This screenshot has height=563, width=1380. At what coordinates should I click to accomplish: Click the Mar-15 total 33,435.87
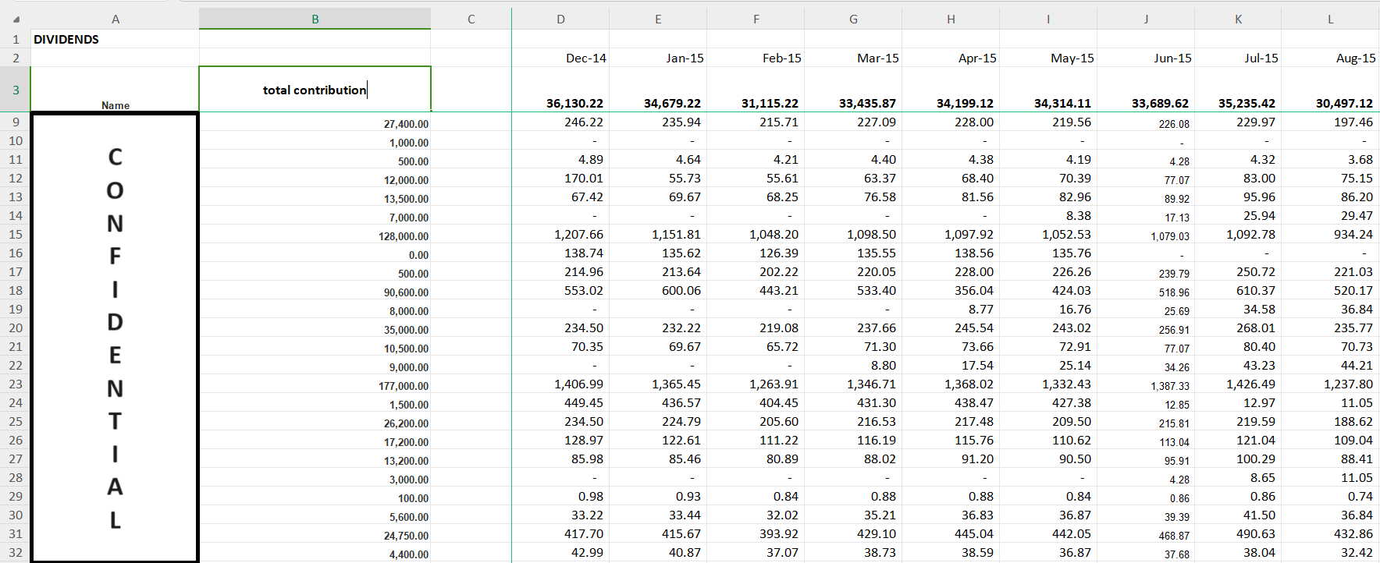[853, 90]
